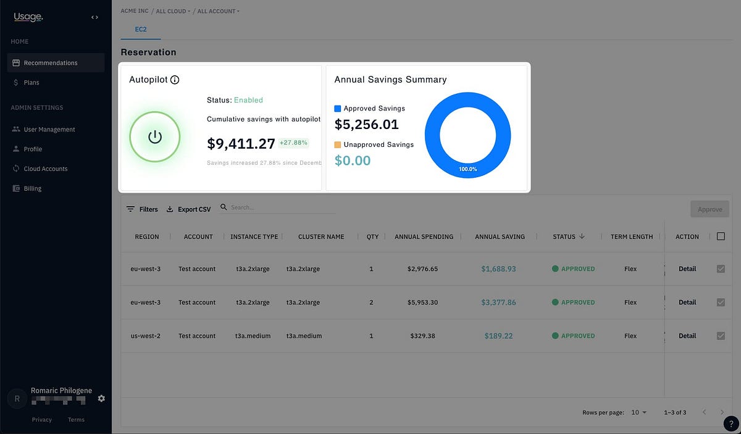This screenshot has height=434, width=741.
Task: Toggle checkbox for the us-west-2 row
Action: 721,336
